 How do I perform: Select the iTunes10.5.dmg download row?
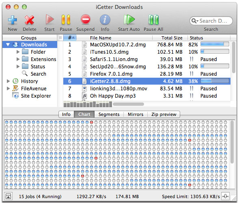tap(147, 52)
